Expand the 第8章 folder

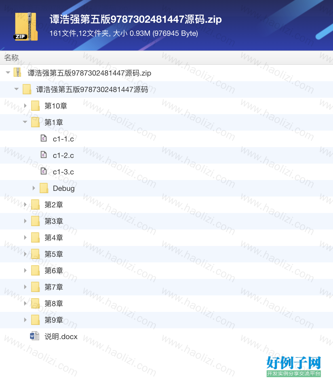25,303
